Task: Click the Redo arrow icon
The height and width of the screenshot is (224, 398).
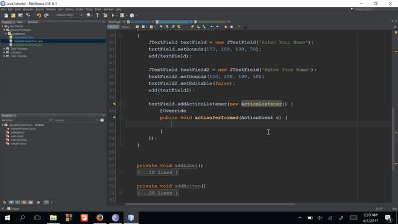Action: [47, 16]
